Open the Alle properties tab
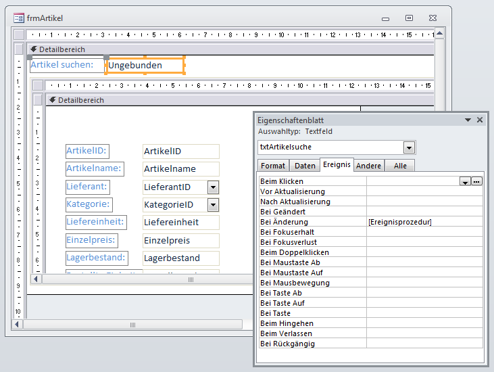 (x=400, y=166)
